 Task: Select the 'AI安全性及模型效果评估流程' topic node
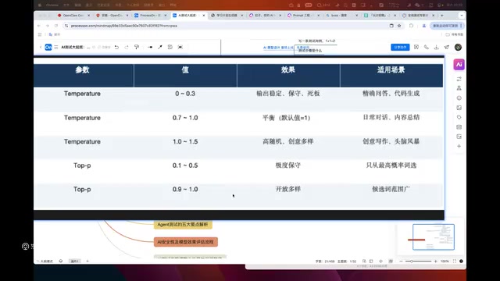click(186, 242)
